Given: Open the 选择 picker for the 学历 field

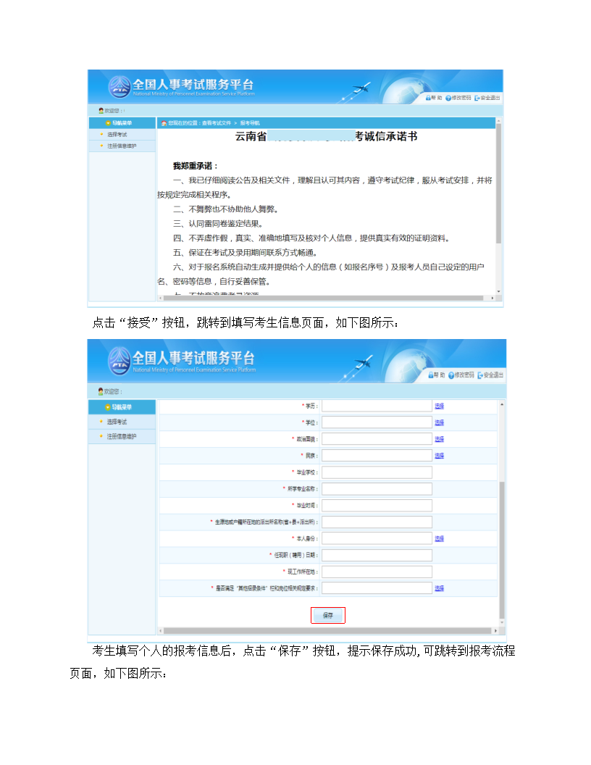Looking at the screenshot, I should 439,406.
